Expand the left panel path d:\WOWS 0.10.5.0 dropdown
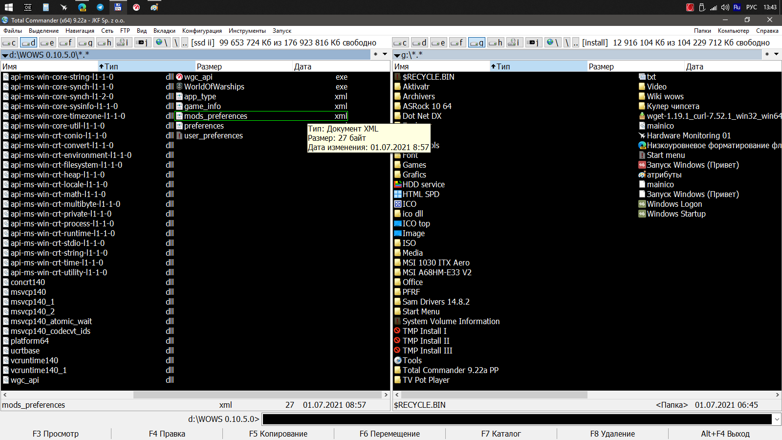782x440 pixels. point(5,55)
